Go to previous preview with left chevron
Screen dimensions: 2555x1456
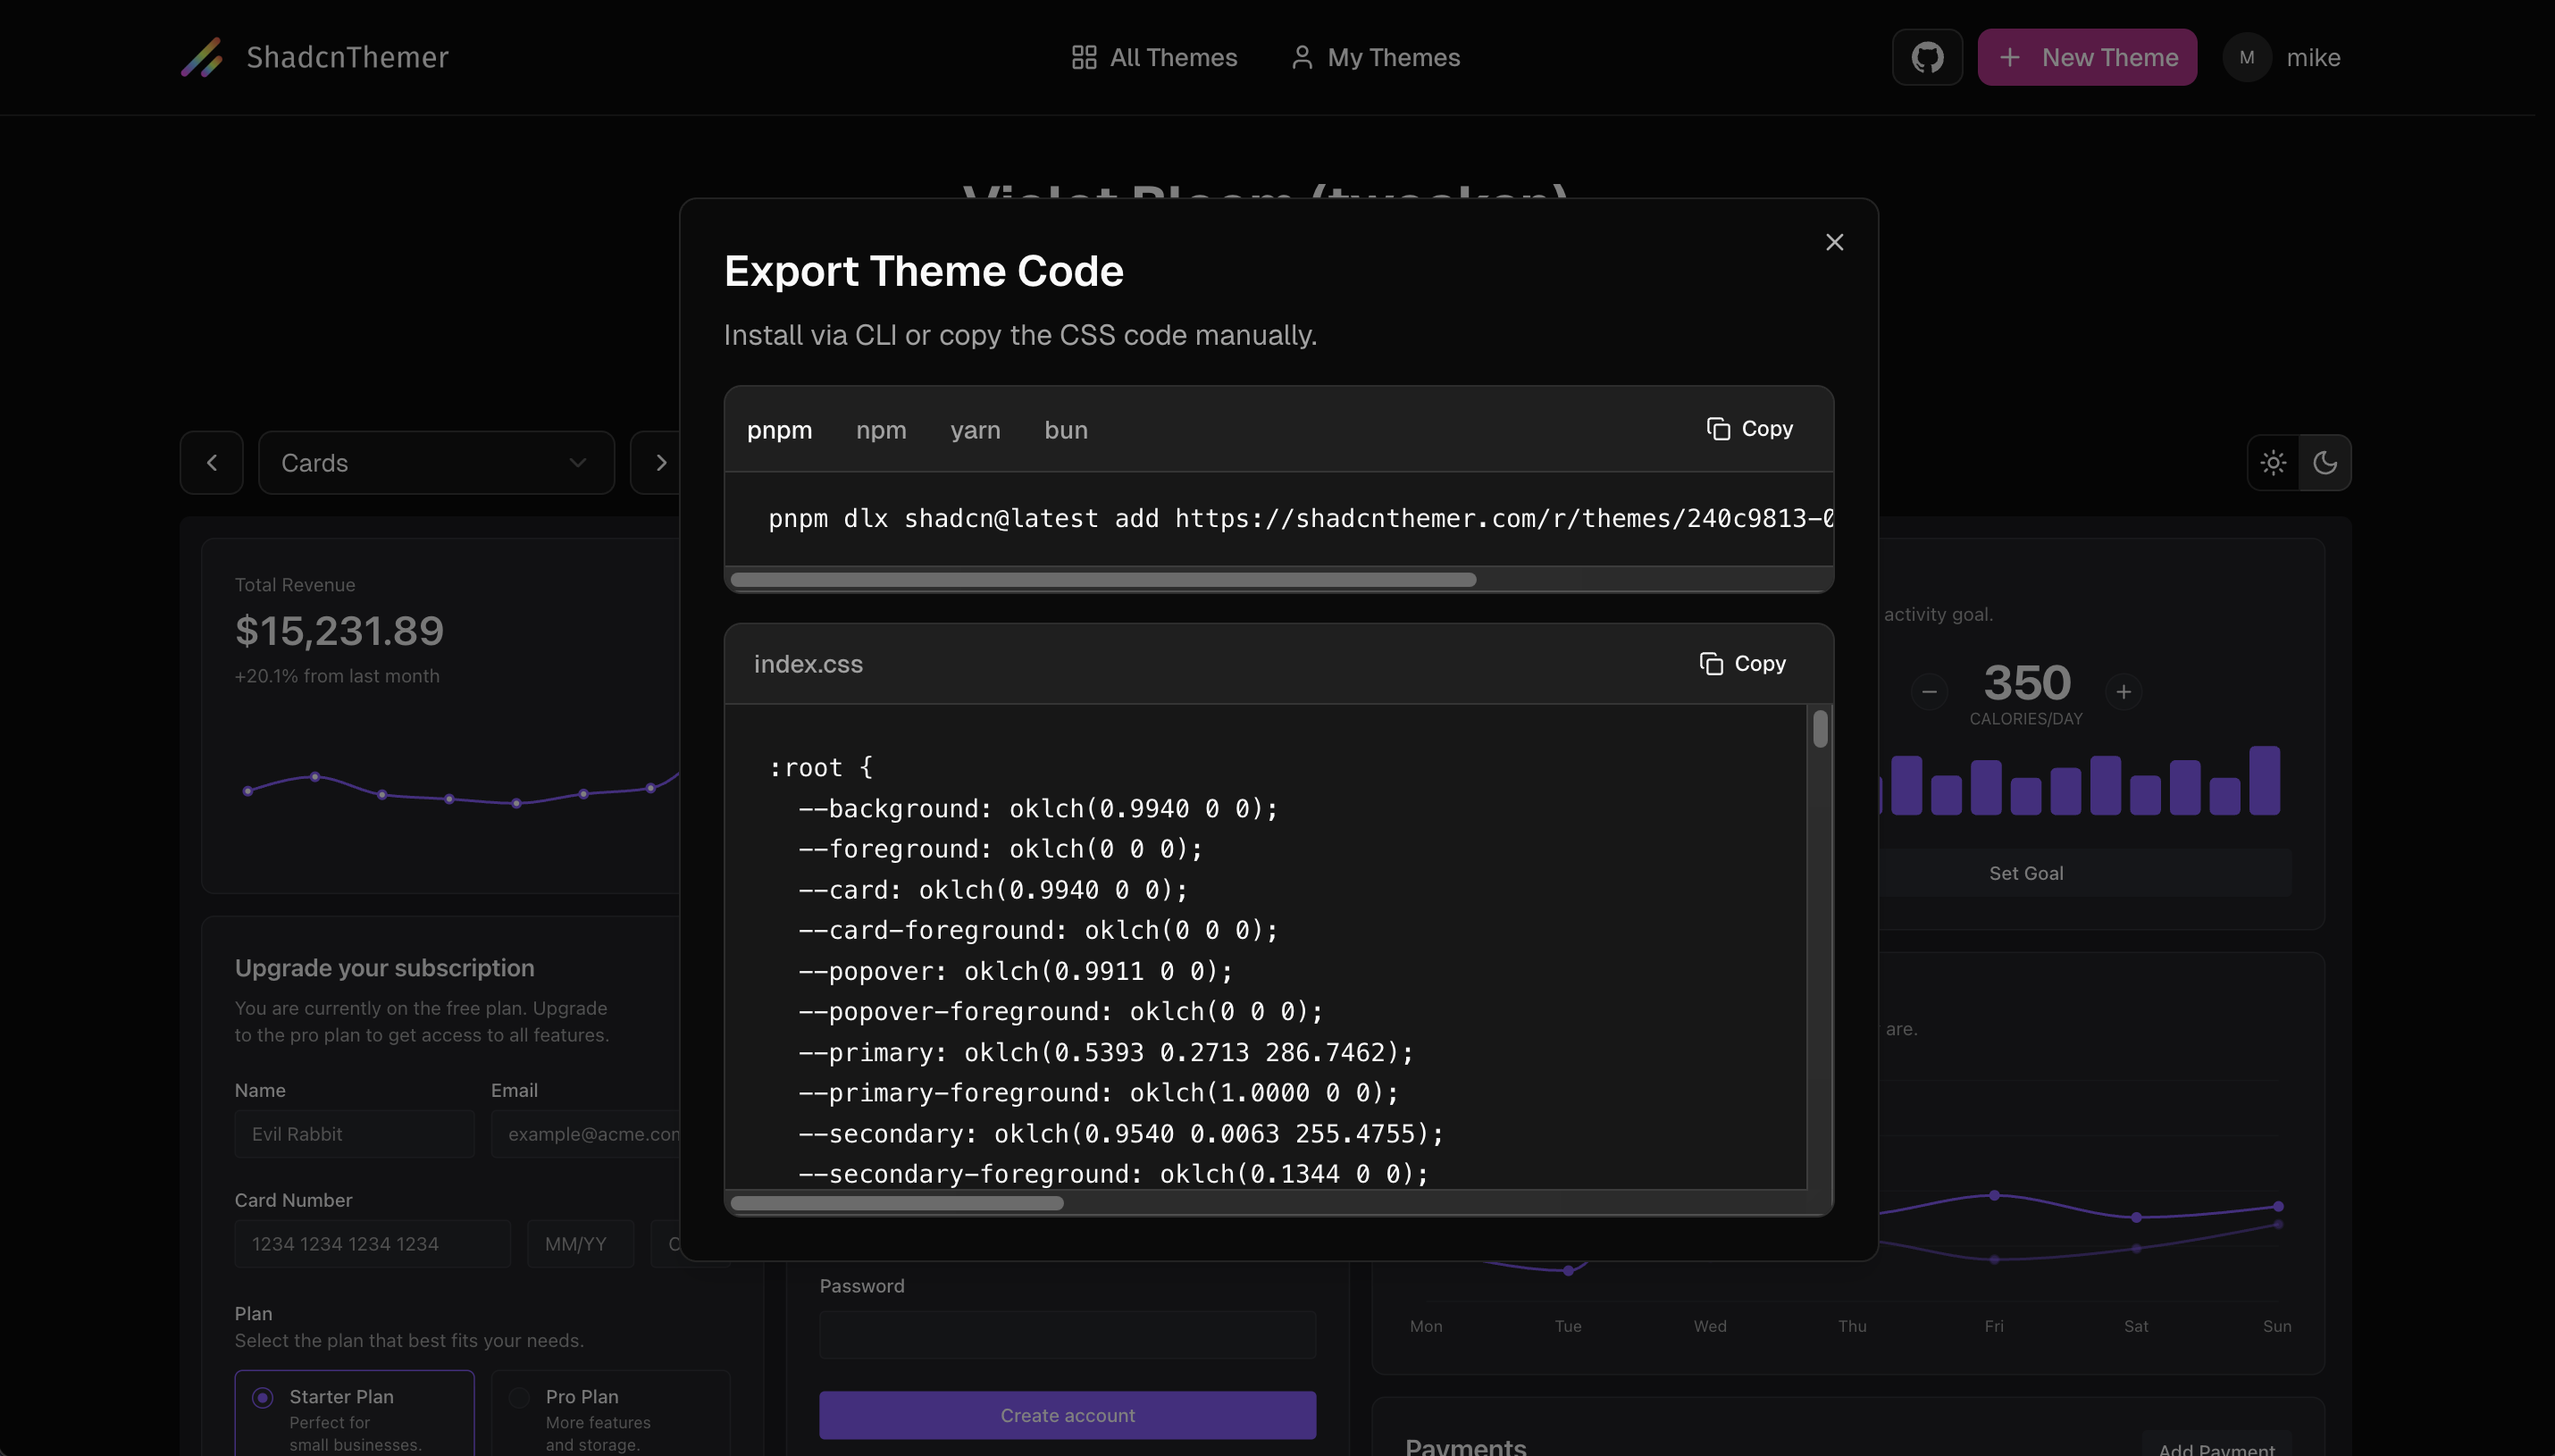click(x=212, y=463)
